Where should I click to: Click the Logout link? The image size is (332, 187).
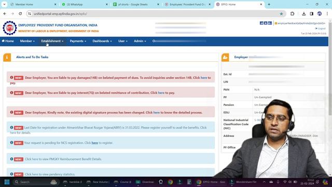click(321, 29)
